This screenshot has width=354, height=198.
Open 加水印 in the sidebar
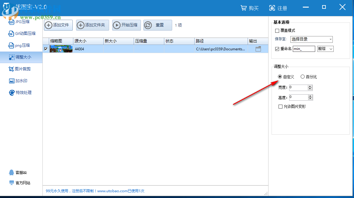click(x=18, y=81)
